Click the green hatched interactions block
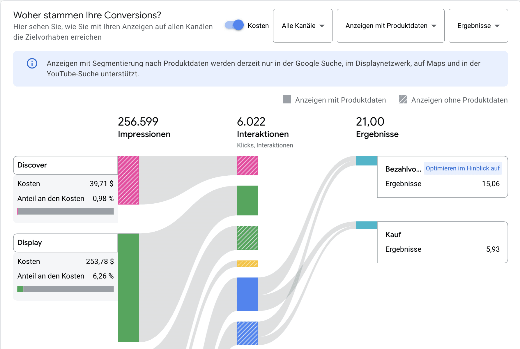 tap(247, 238)
